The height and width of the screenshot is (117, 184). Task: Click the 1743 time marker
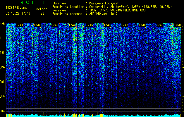point(55,25)
